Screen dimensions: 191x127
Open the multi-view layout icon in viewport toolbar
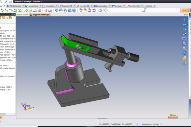[x=184, y=39]
